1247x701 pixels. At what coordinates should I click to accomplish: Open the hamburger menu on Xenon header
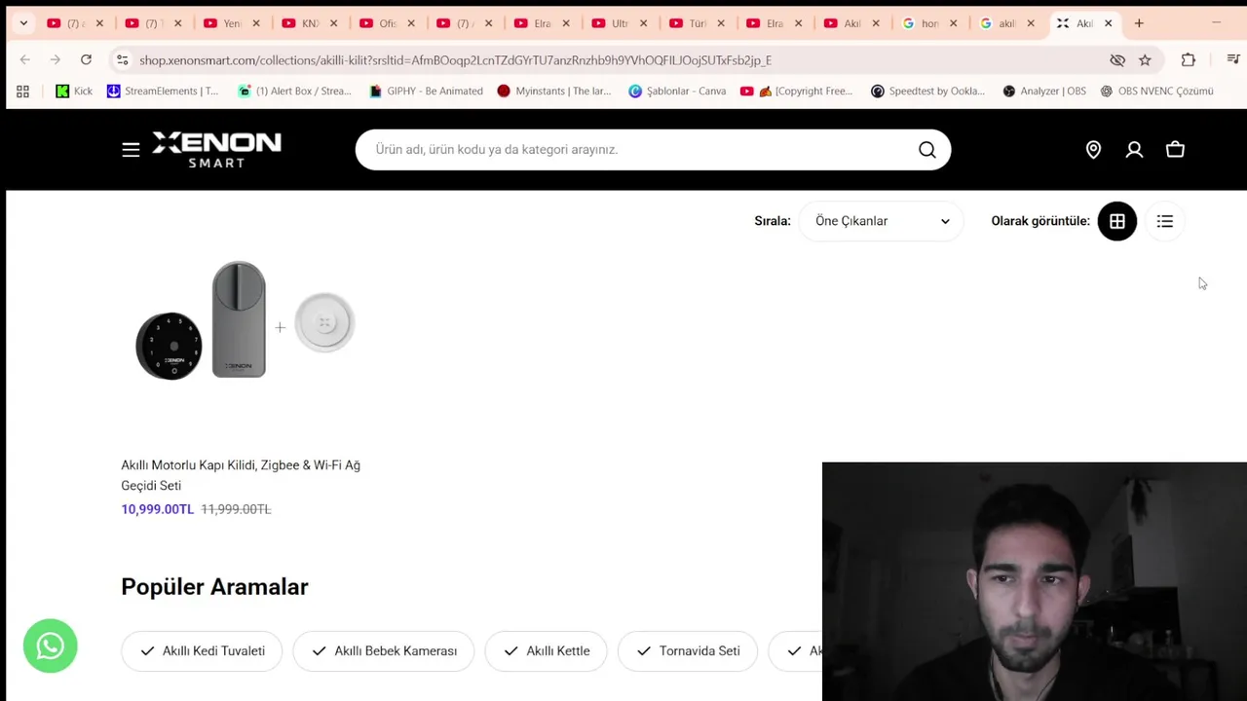131,150
